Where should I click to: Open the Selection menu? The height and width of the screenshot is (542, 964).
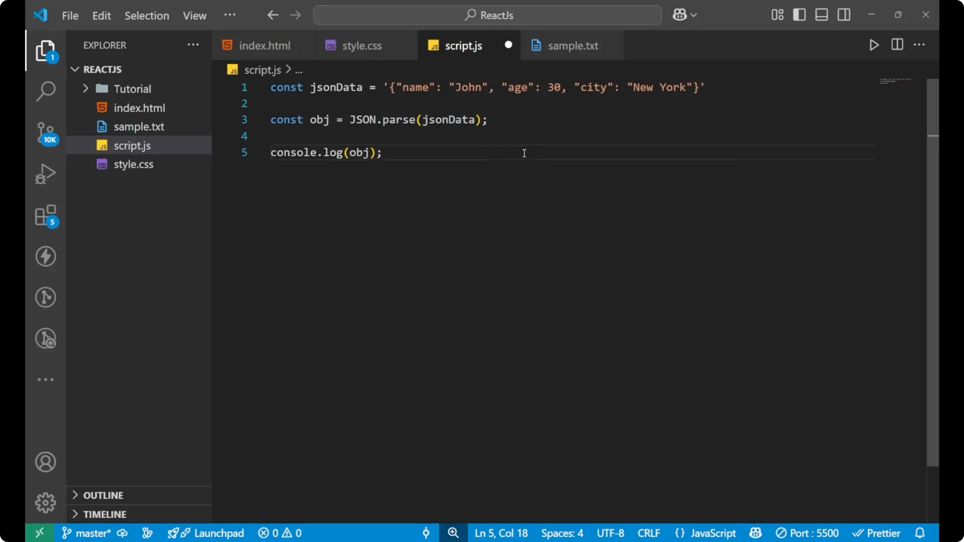pyautogui.click(x=147, y=16)
